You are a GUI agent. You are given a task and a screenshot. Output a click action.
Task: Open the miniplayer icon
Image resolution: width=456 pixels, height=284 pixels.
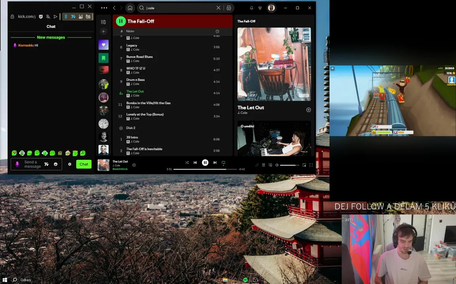pos(304,165)
